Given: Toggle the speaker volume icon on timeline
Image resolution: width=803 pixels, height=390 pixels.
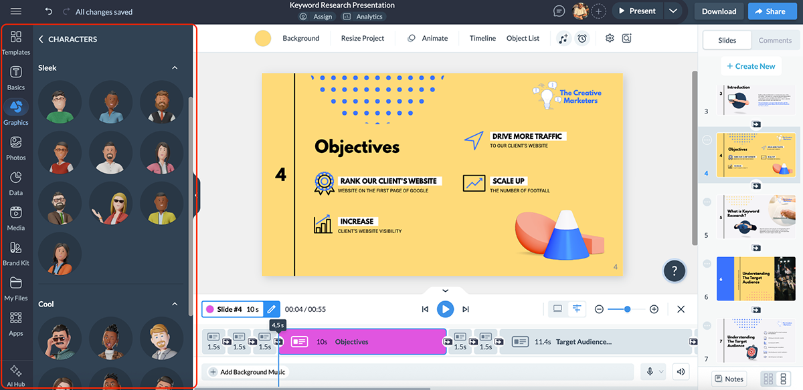Looking at the screenshot, I should [x=681, y=372].
